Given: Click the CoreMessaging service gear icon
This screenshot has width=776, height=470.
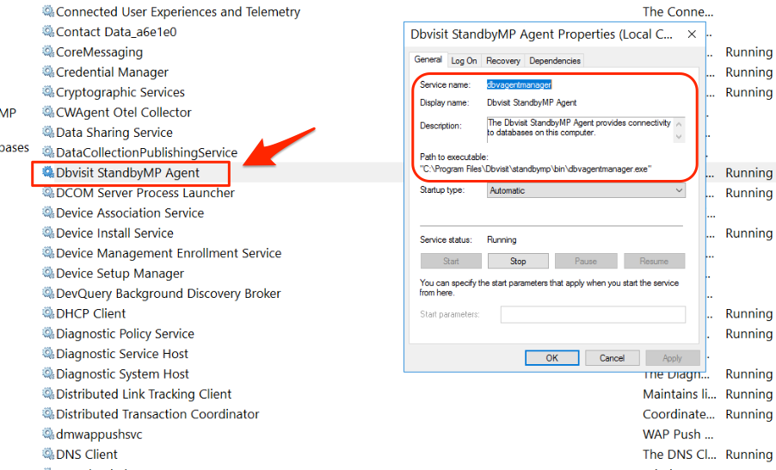Looking at the screenshot, I should pos(48,53).
